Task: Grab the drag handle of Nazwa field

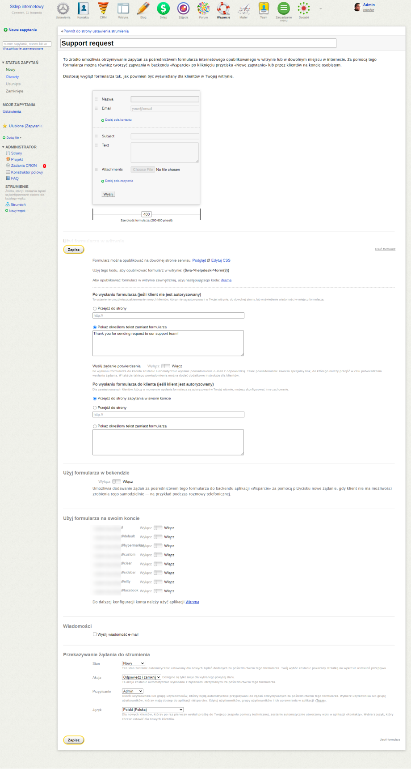Action: 96,99
